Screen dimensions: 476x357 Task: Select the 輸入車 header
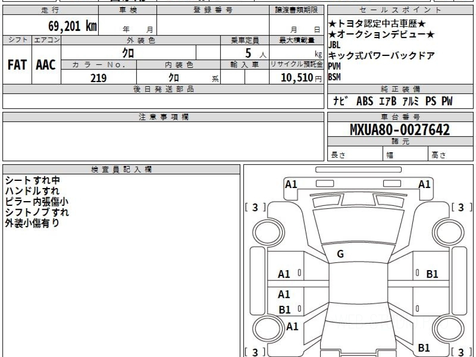pos(245,65)
